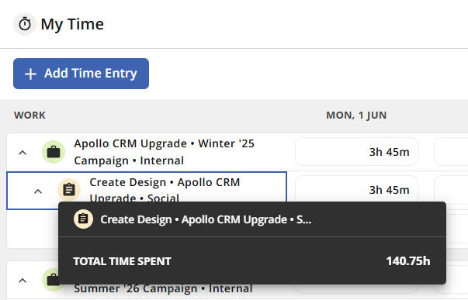Click the stopwatch icon beside My Time
The image size is (468, 300).
click(x=25, y=24)
